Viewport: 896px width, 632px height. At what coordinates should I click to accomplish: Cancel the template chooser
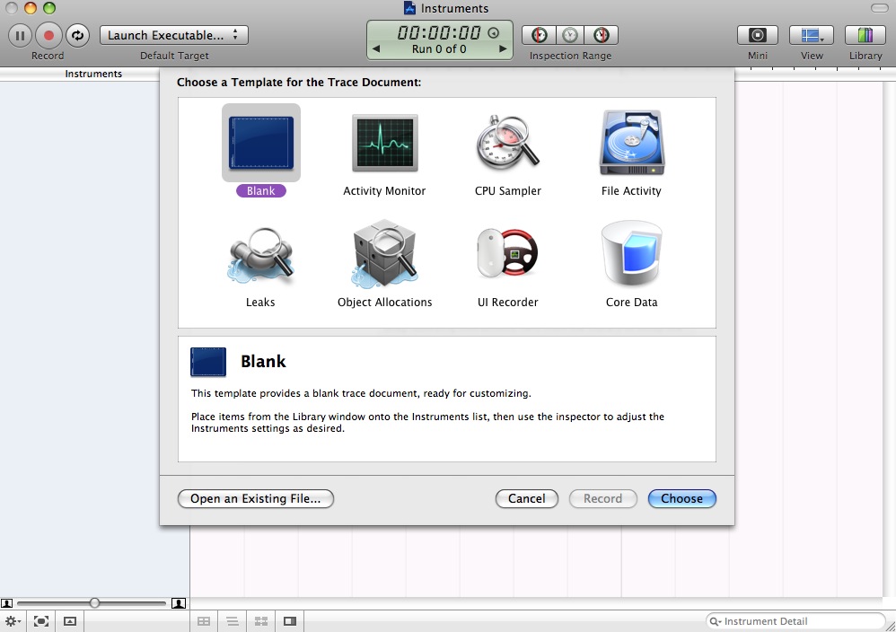[526, 498]
